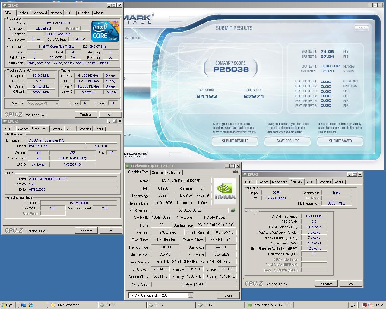
Task: Switch to Caches tab in top CPU-Z window
Action: click(23, 13)
